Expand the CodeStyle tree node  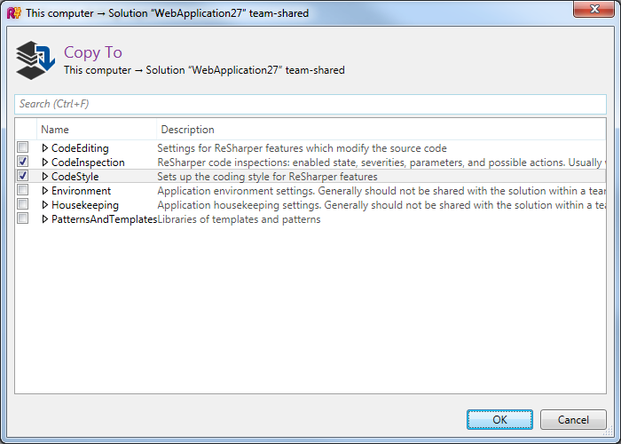(44, 177)
